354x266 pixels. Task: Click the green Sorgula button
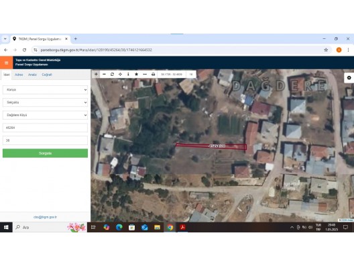coord(45,153)
